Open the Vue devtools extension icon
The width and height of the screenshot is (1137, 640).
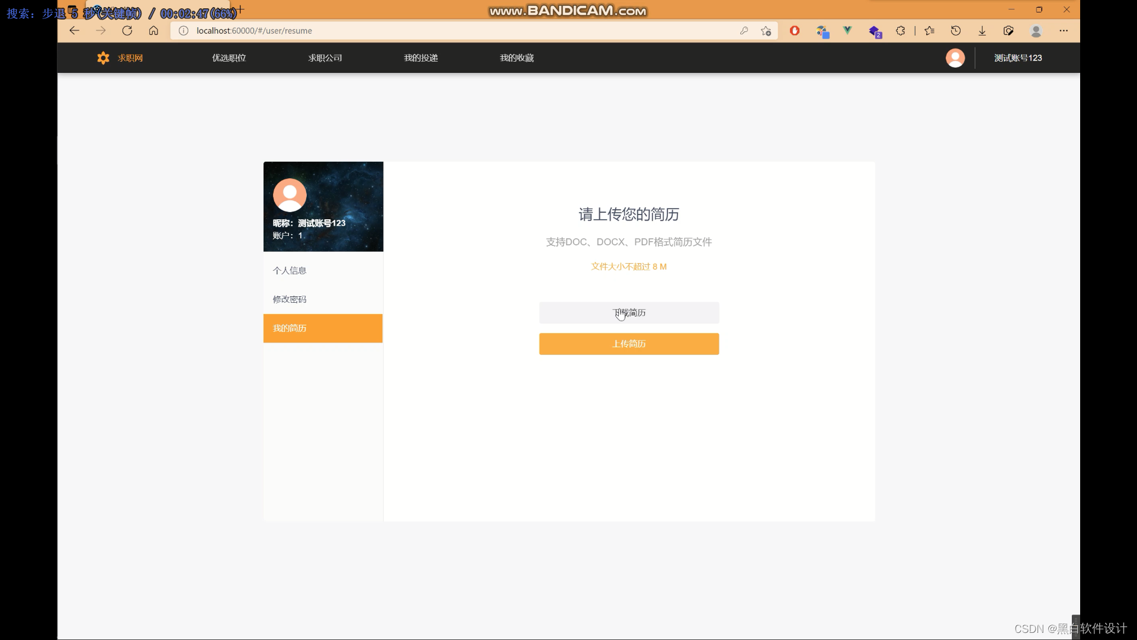click(x=847, y=31)
